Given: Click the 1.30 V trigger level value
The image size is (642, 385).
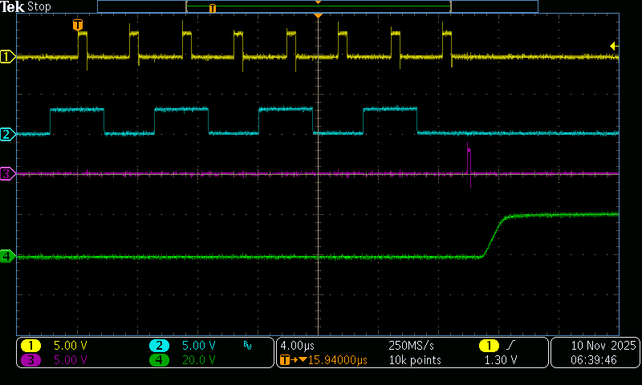Looking at the screenshot, I should 500,360.
